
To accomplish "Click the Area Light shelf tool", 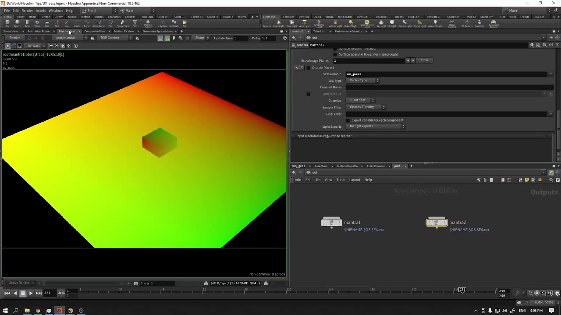I will (x=304, y=23).
